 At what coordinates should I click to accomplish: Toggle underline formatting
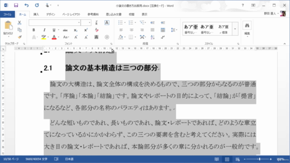(x=54, y=30)
